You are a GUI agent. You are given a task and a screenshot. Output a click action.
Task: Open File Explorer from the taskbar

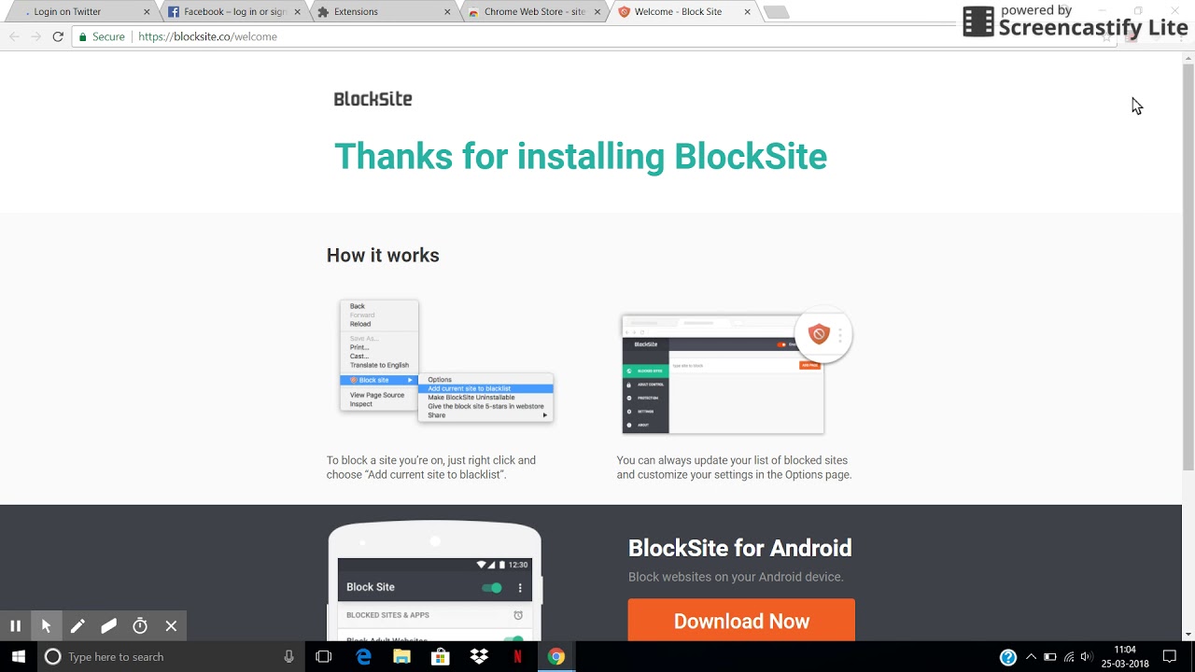click(402, 657)
